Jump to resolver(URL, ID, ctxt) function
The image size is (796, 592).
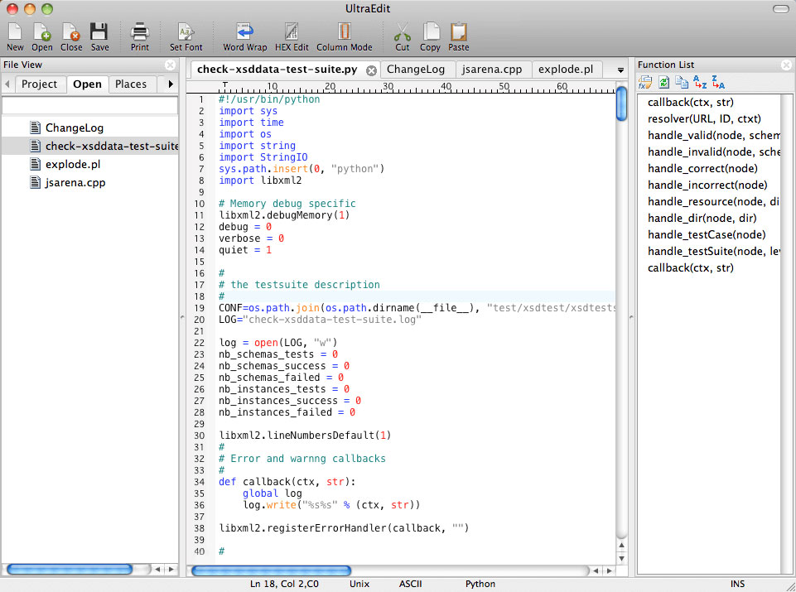[x=704, y=119]
